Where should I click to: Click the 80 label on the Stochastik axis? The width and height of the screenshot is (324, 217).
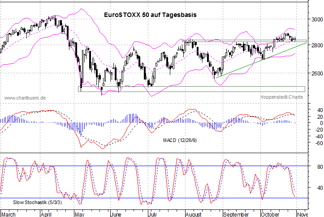[320, 167]
